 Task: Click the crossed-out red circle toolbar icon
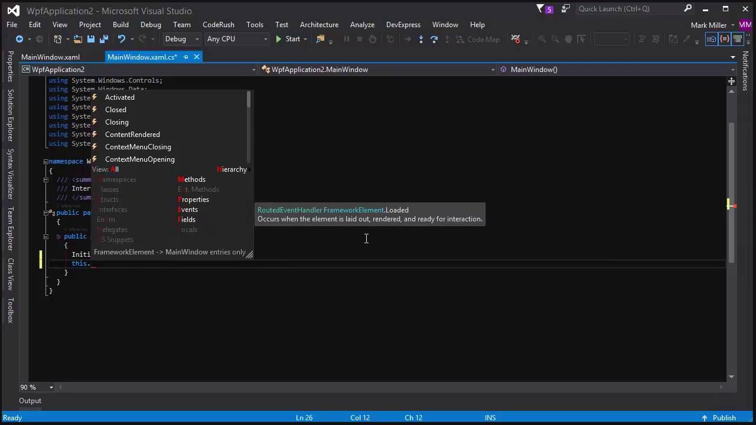click(x=516, y=39)
